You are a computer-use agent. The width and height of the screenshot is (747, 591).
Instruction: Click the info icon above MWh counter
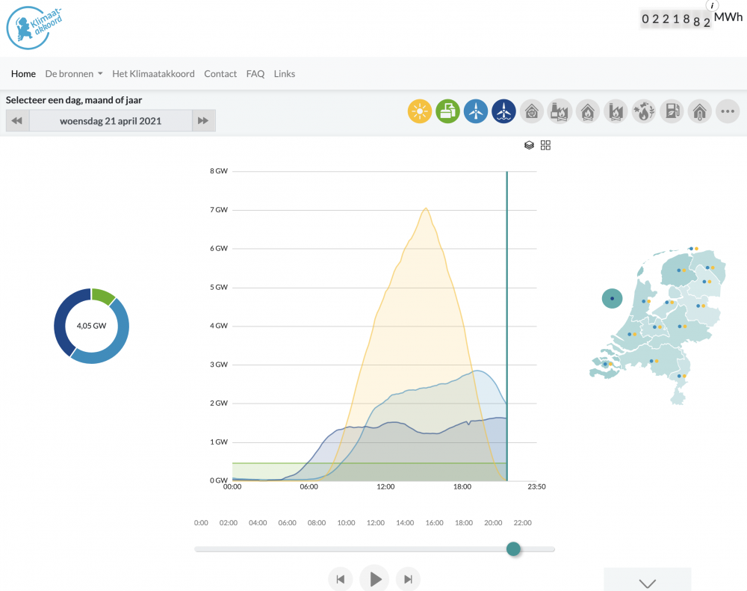[x=712, y=6]
